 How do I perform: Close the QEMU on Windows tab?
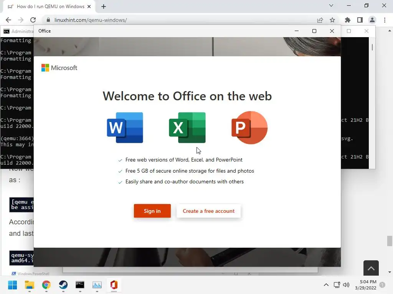coord(89,7)
